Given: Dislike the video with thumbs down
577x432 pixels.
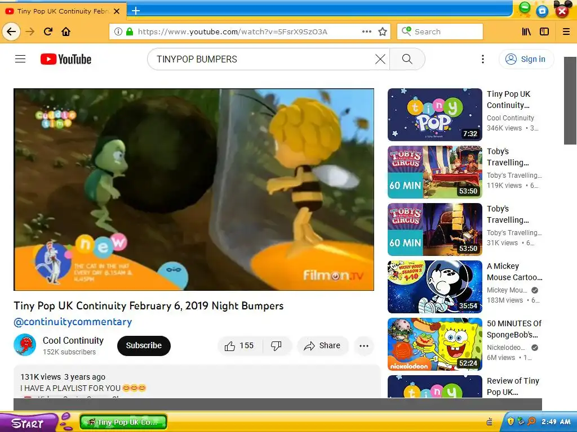Looking at the screenshot, I should (276, 346).
